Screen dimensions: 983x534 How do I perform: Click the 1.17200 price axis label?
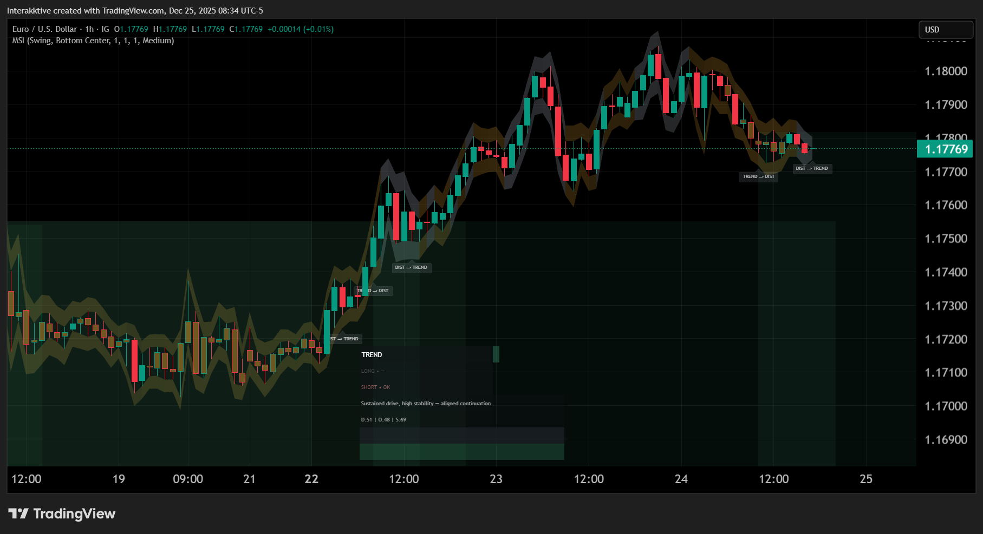pyautogui.click(x=946, y=339)
